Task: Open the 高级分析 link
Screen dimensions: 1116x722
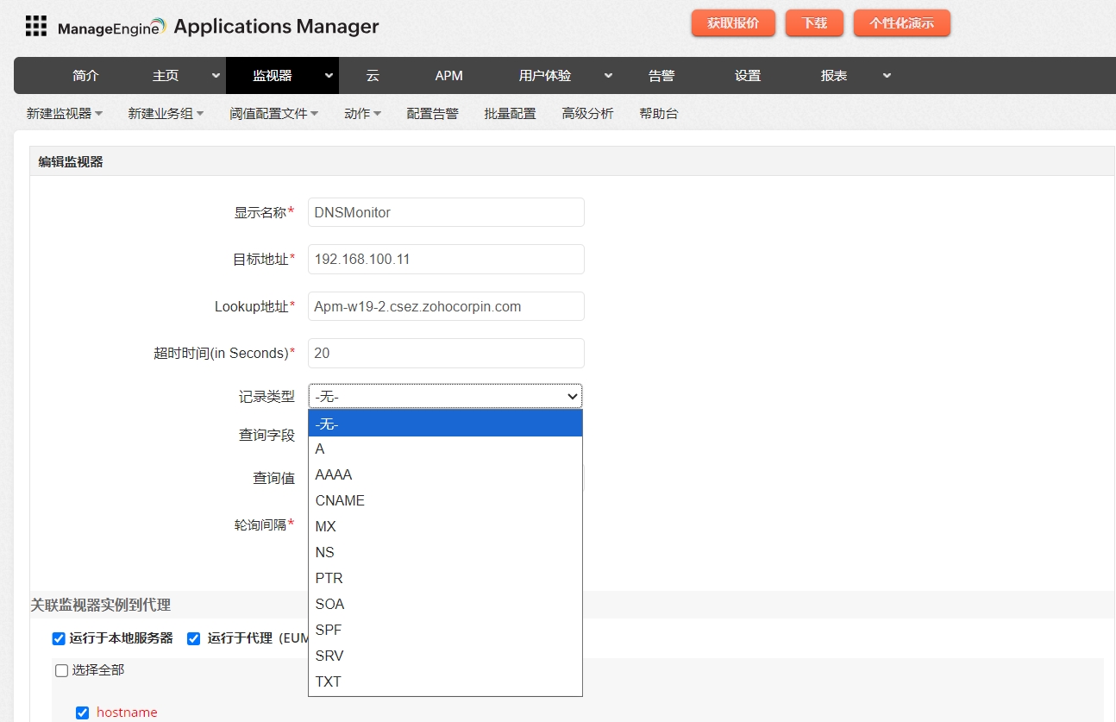Action: 587,113
